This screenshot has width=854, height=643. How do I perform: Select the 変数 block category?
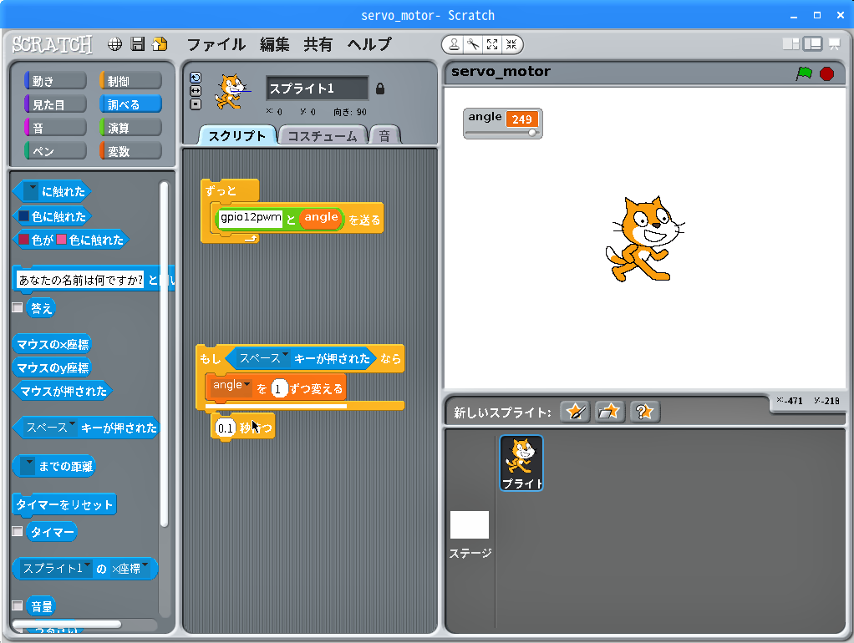coord(130,151)
